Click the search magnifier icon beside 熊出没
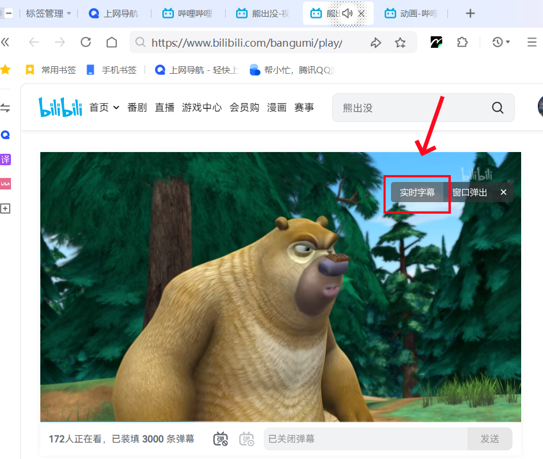 tap(498, 108)
